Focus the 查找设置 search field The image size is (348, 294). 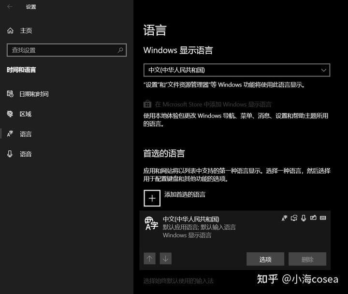click(x=67, y=50)
